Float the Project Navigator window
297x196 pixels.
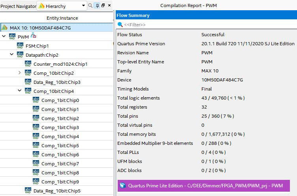pyautogui.click(x=103, y=6)
